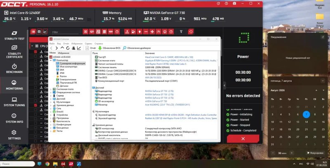The width and height of the screenshot is (330, 168).
Task: Click the Отчёт toolbar button in AIDA64
Action: (91, 48)
